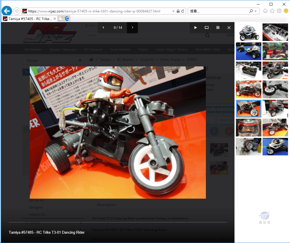Clear the Tamiya filter with the X
Viewport: 290px width, 243px height.
[80, 60]
